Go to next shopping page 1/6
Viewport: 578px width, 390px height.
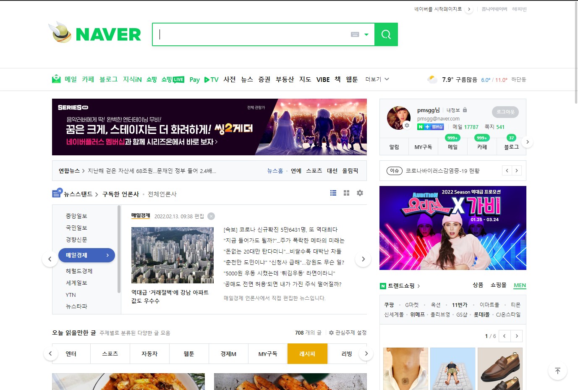(517, 336)
